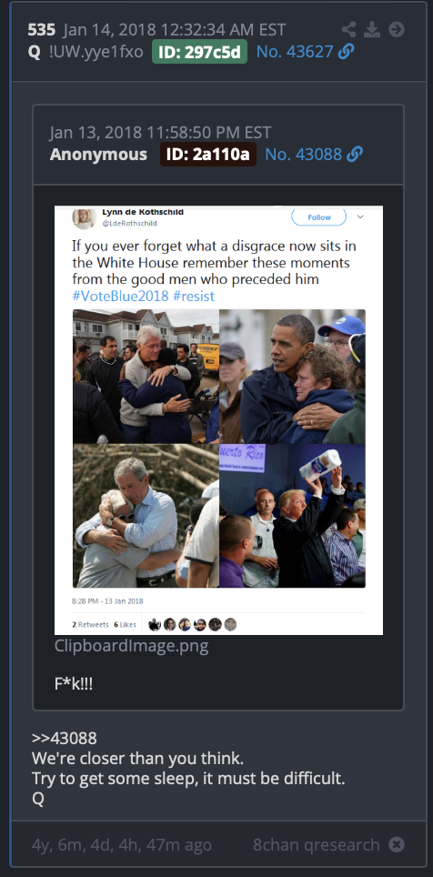The width and height of the screenshot is (433, 877).
Task: Open quoted post link No. 43088
Action: coord(303,154)
